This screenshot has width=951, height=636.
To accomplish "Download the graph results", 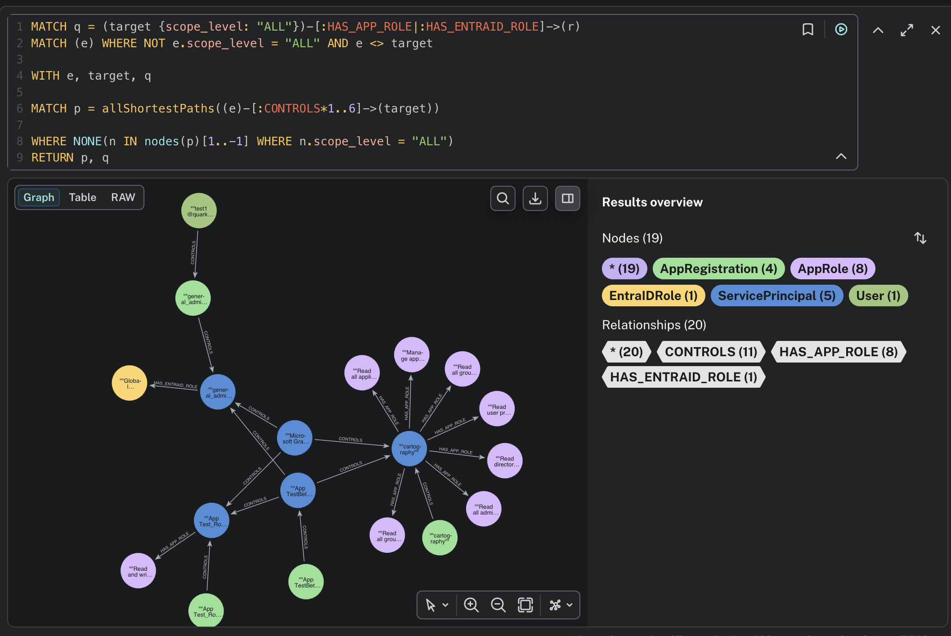I will click(x=535, y=198).
